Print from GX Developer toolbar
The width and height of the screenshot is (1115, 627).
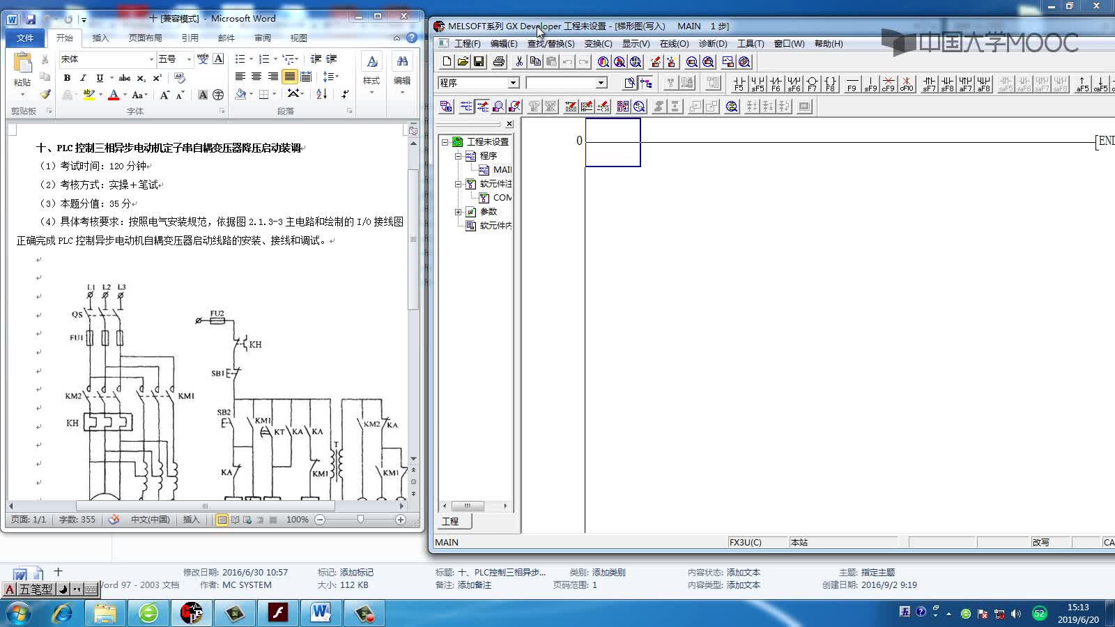coord(499,61)
